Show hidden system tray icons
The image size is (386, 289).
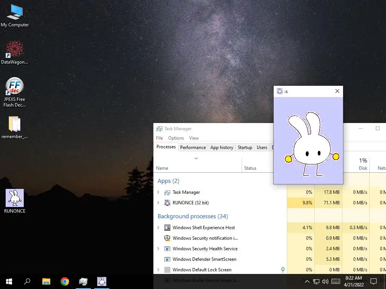pyautogui.click(x=307, y=281)
